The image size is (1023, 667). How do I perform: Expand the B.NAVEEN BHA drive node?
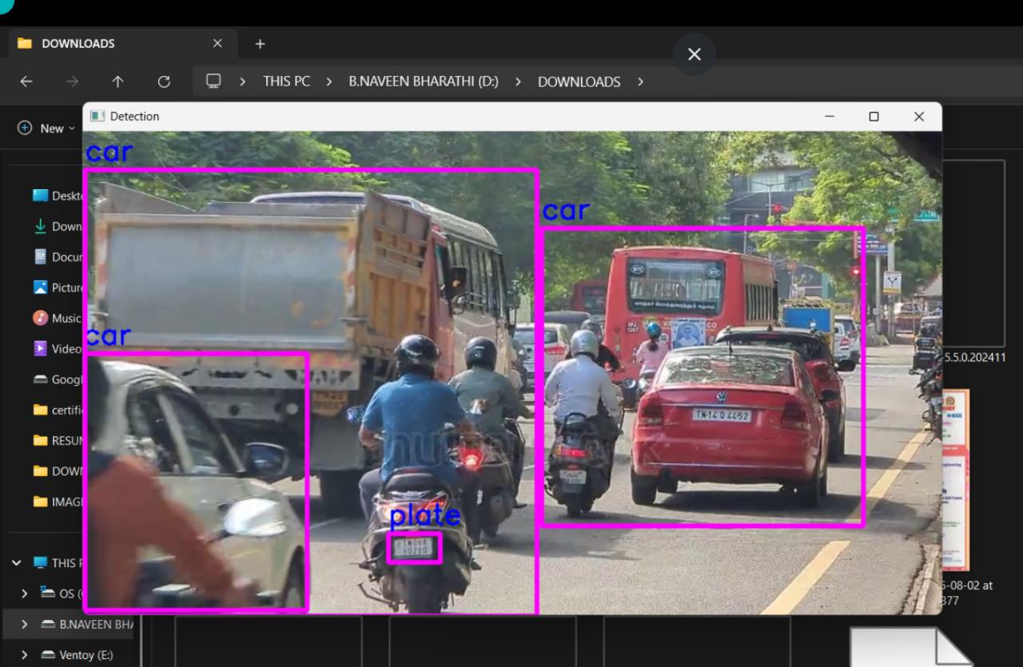click(x=24, y=624)
